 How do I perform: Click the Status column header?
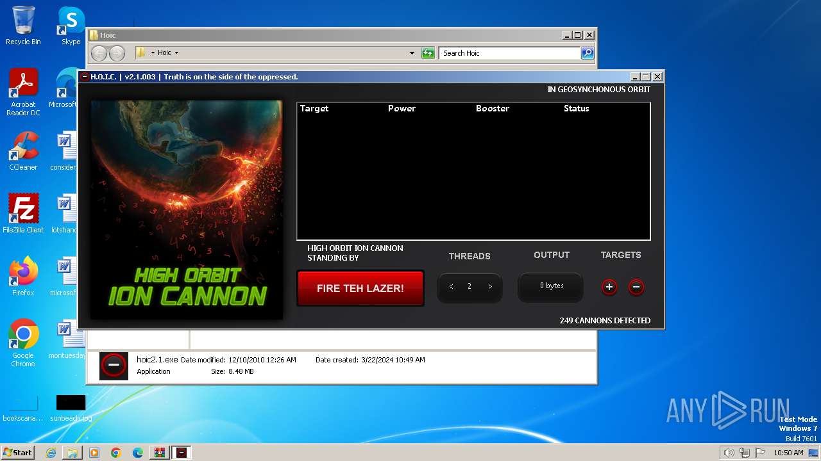[x=576, y=108]
